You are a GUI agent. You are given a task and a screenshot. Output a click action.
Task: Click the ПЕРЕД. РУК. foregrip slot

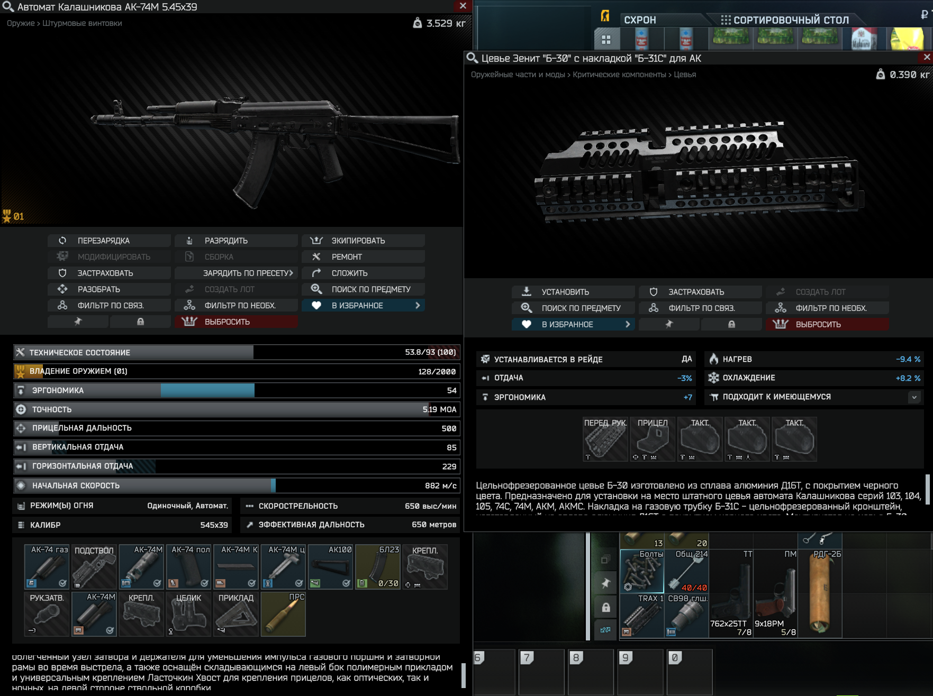tap(605, 439)
